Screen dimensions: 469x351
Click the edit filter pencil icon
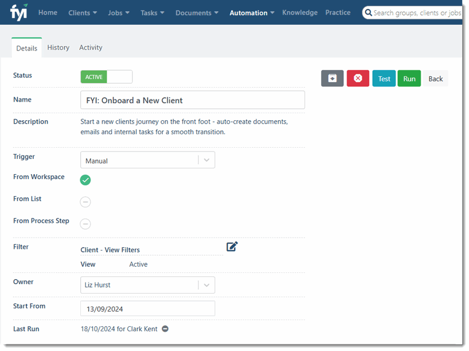pos(232,247)
